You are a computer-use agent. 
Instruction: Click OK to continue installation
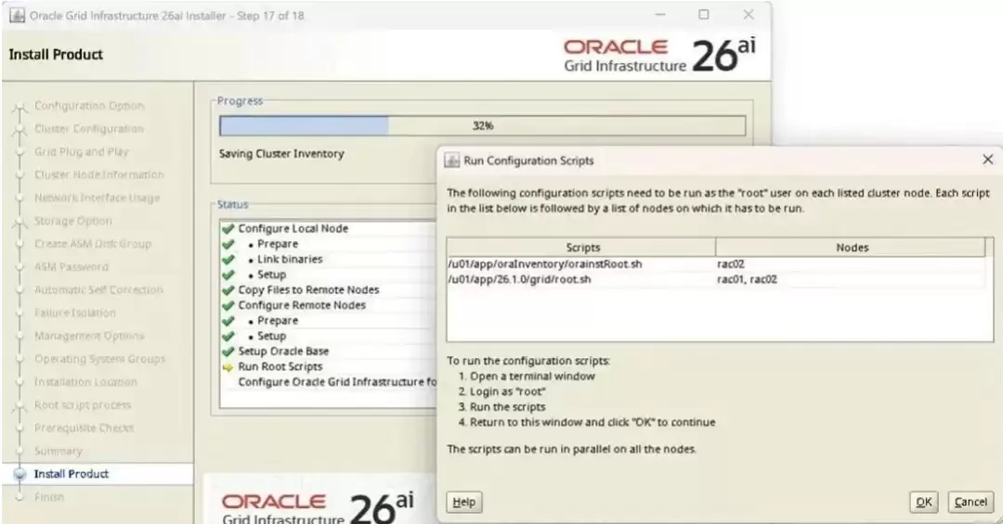coord(924,503)
